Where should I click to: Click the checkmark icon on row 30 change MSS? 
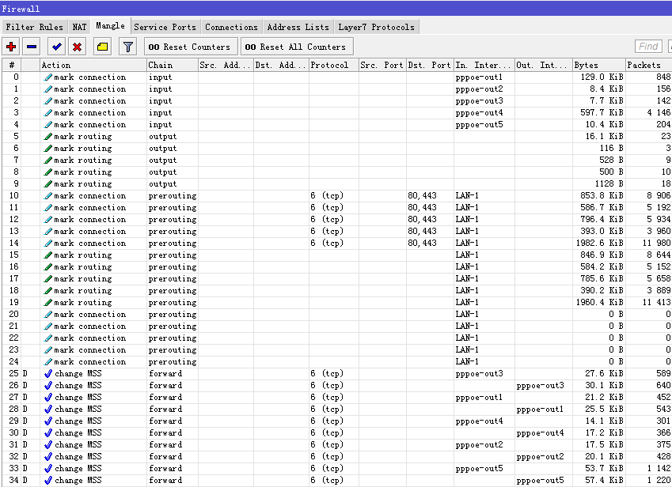(x=48, y=432)
